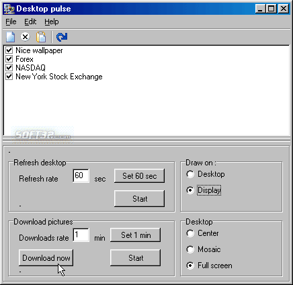Click Start in Refresh desktop group
This screenshot has width=293, height=285.
point(139,199)
